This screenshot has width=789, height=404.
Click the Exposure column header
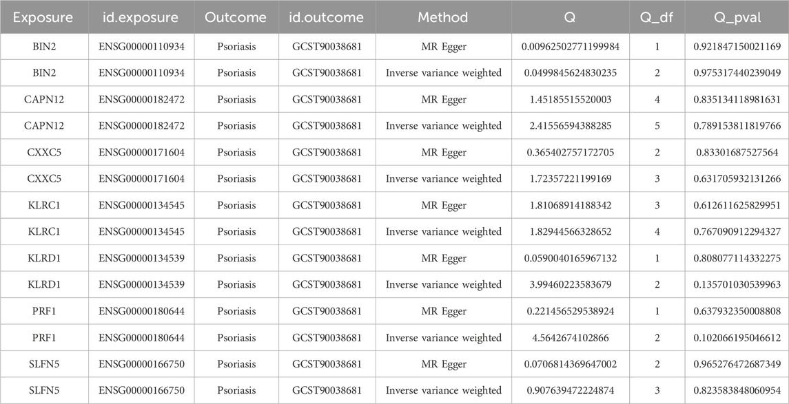[x=43, y=18]
